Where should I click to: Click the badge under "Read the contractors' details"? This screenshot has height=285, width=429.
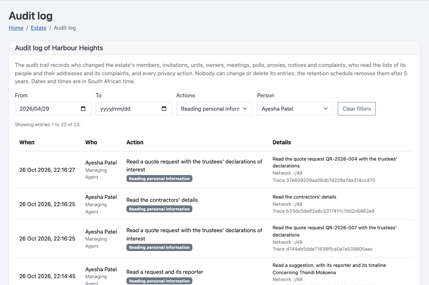coord(159,209)
